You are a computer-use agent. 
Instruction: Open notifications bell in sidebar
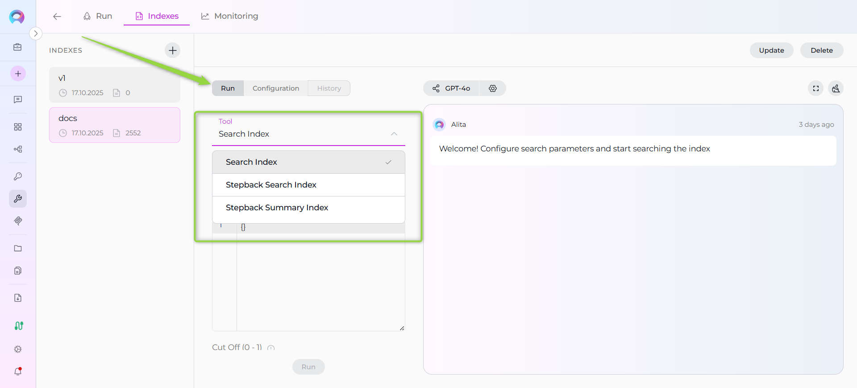(x=18, y=371)
